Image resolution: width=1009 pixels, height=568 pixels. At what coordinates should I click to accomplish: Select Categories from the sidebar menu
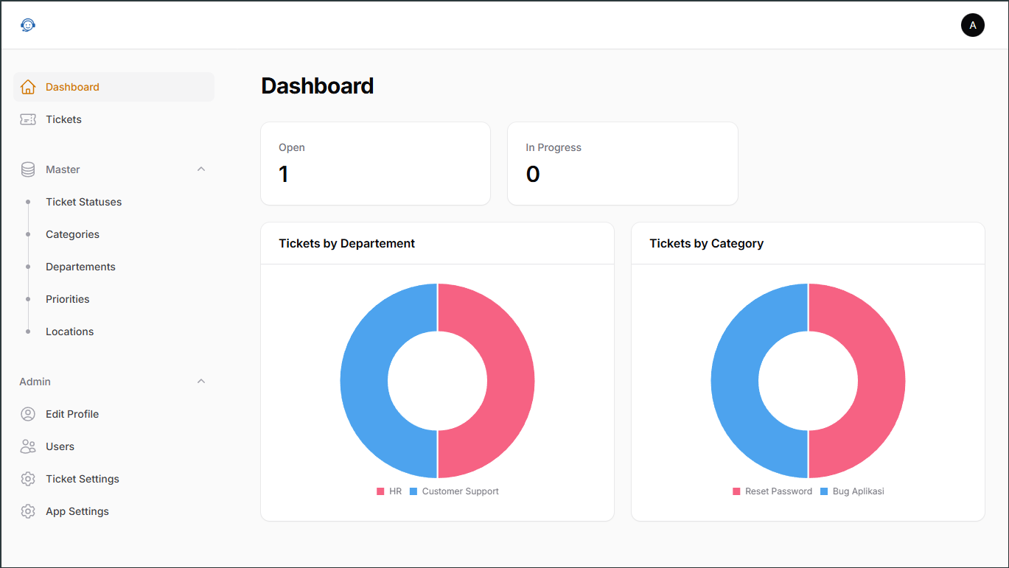point(72,234)
